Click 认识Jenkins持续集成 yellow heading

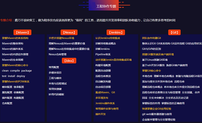[x=108, y=38]
